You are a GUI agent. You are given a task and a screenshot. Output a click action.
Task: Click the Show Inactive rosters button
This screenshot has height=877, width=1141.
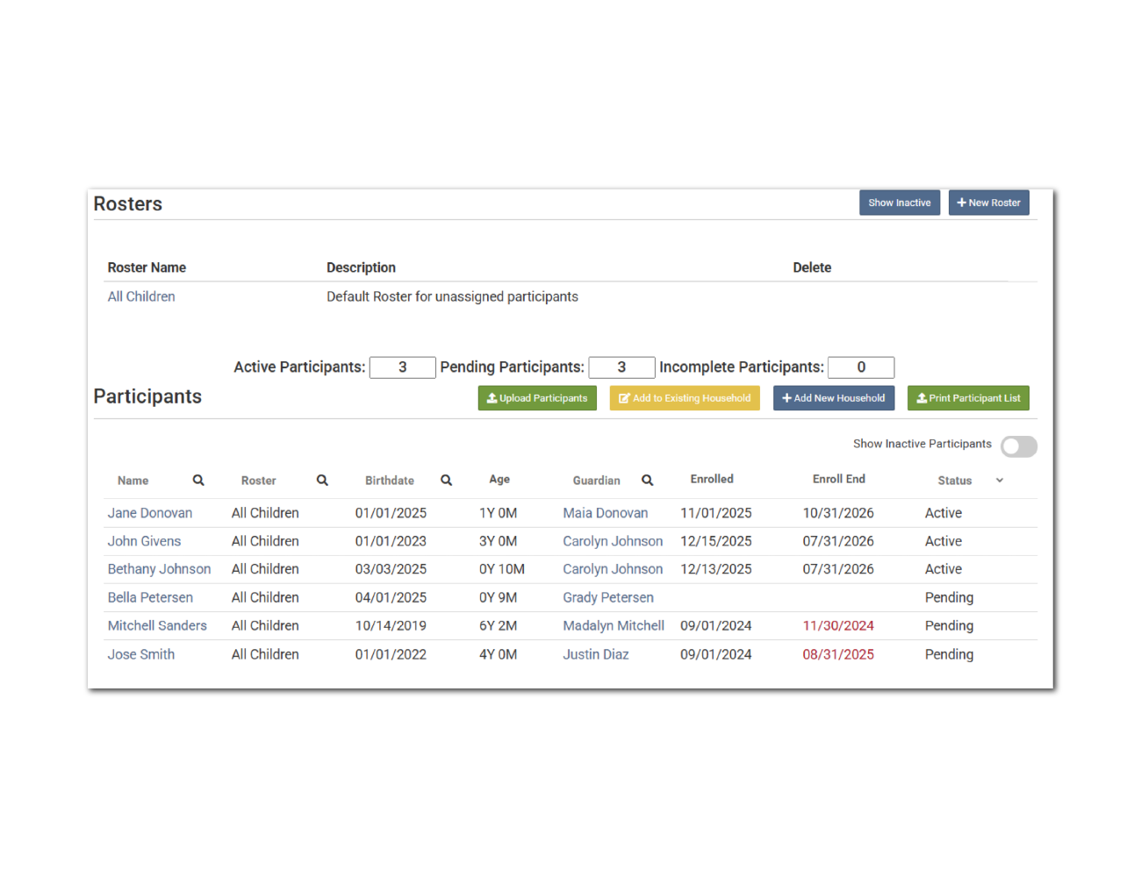click(x=899, y=203)
